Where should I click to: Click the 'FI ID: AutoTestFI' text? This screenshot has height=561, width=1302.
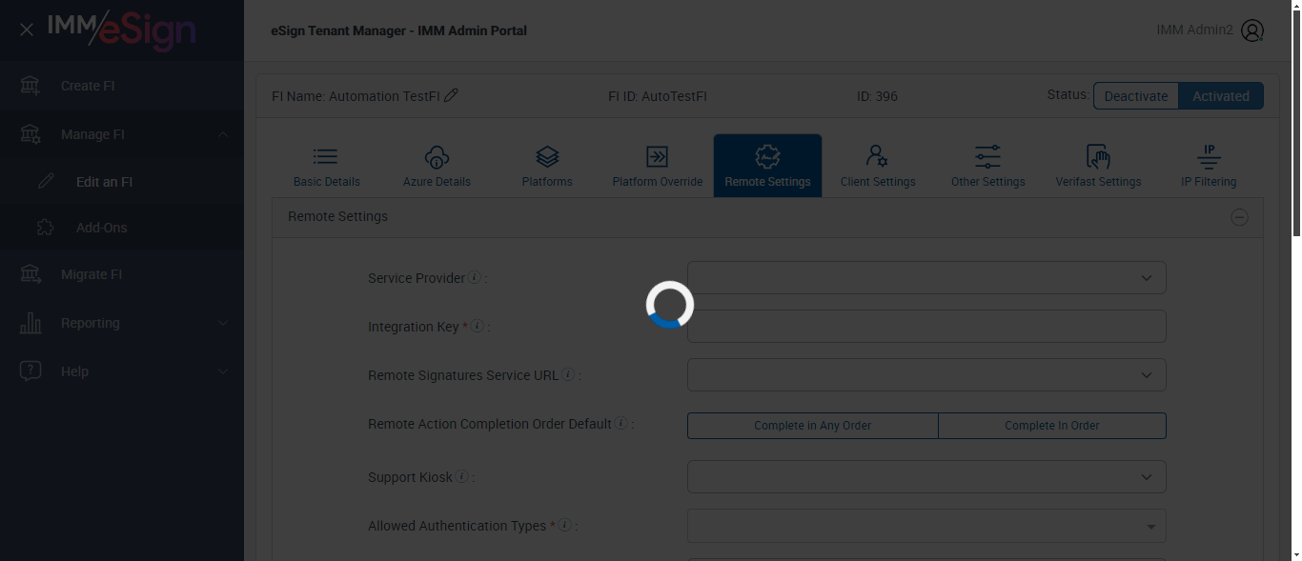pyautogui.click(x=658, y=96)
